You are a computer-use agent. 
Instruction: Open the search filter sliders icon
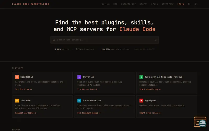[155, 40]
